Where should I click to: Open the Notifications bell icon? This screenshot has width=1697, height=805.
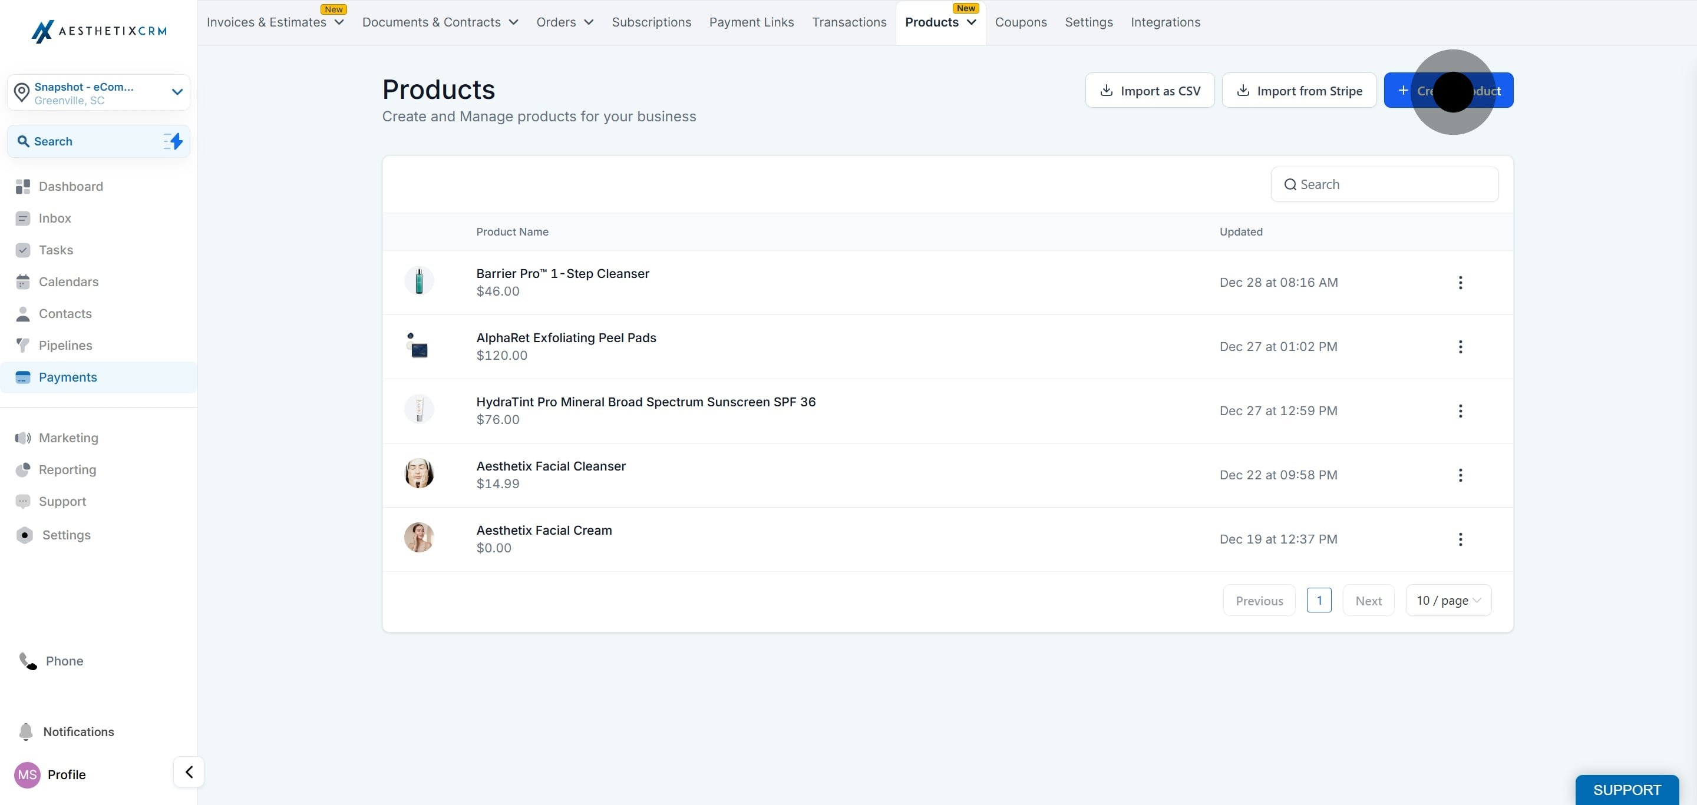pyautogui.click(x=26, y=732)
